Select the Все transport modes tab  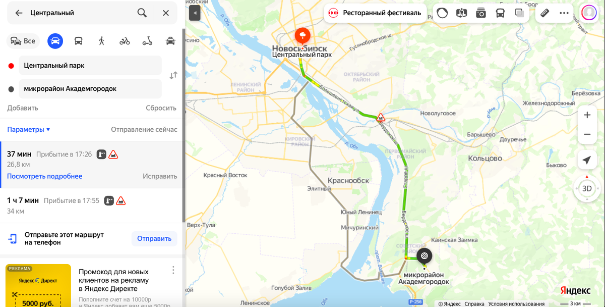click(x=23, y=41)
